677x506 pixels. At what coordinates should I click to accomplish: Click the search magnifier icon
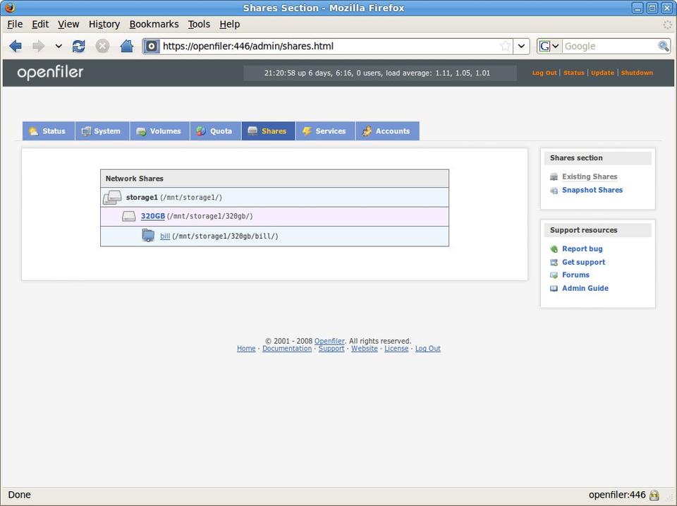tap(663, 46)
